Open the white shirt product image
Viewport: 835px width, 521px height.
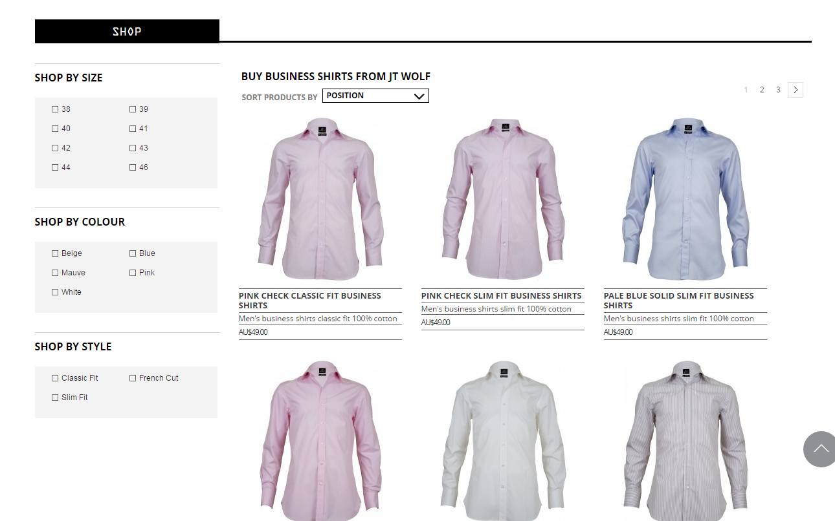pos(503,441)
